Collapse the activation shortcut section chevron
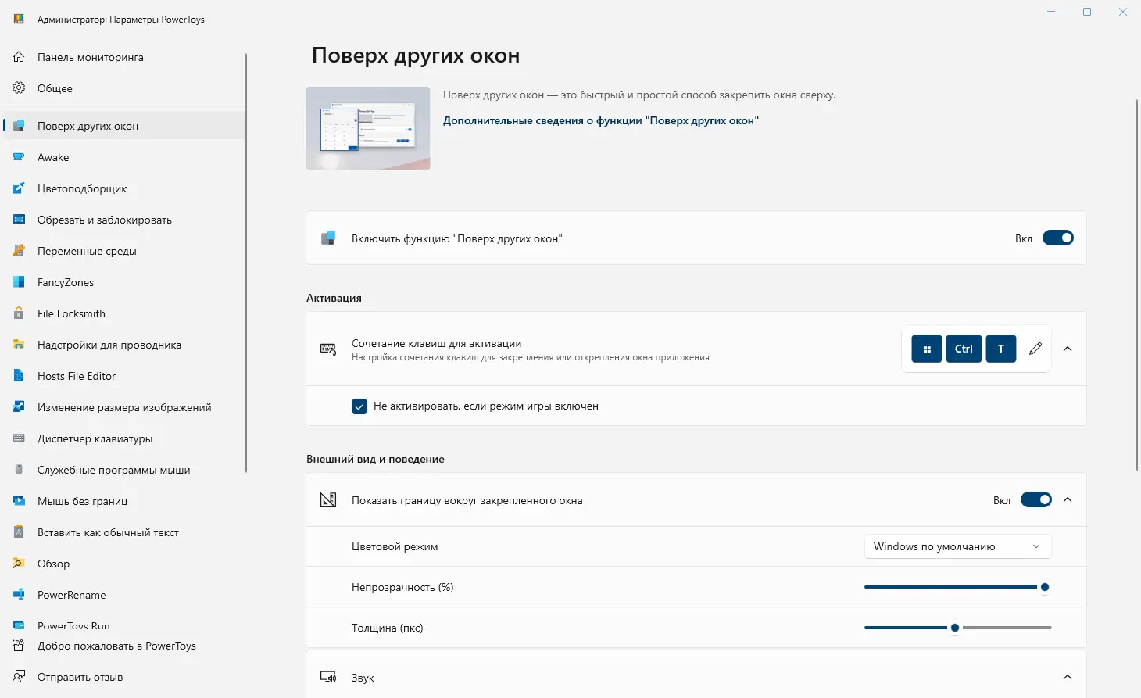 (x=1068, y=349)
